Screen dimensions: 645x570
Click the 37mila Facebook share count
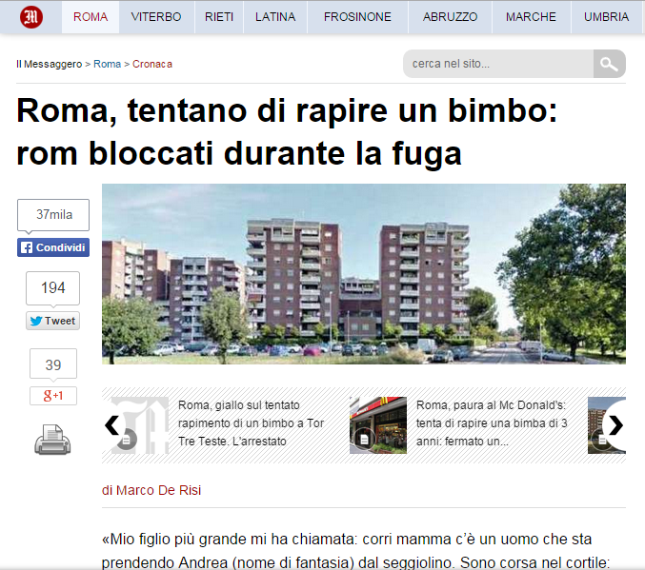pyautogui.click(x=53, y=214)
